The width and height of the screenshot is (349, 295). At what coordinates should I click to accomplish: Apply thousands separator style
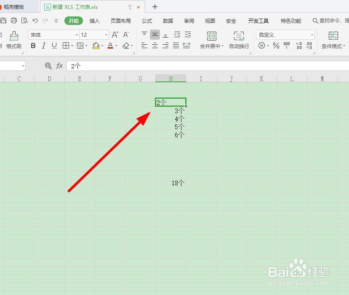point(287,46)
